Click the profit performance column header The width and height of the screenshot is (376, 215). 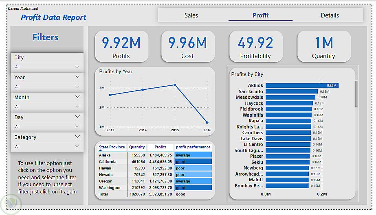click(x=193, y=147)
